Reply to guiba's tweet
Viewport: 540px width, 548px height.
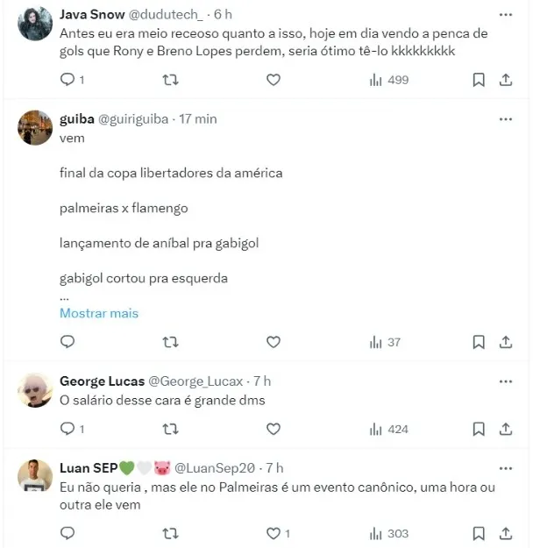(68, 342)
